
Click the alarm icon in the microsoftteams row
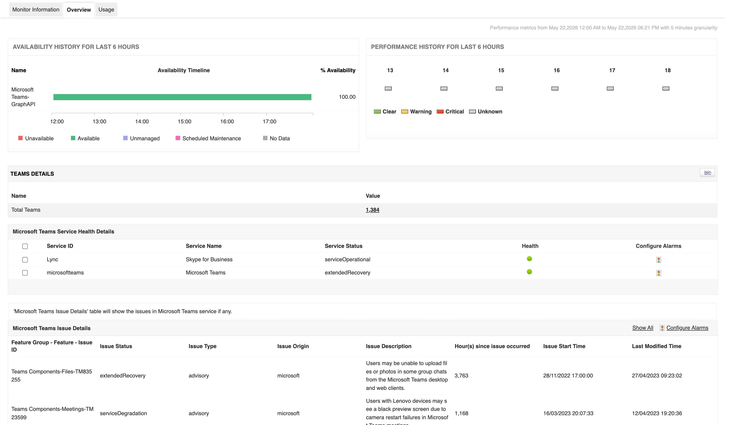(x=658, y=273)
